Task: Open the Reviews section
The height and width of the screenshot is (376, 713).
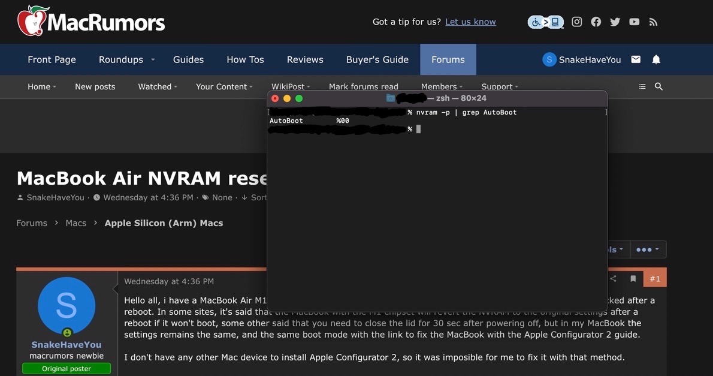Action: coord(304,59)
